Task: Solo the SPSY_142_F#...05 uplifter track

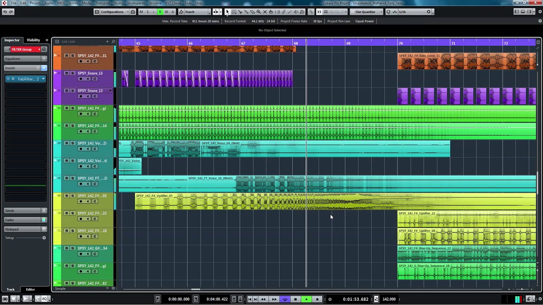Action: [73, 196]
